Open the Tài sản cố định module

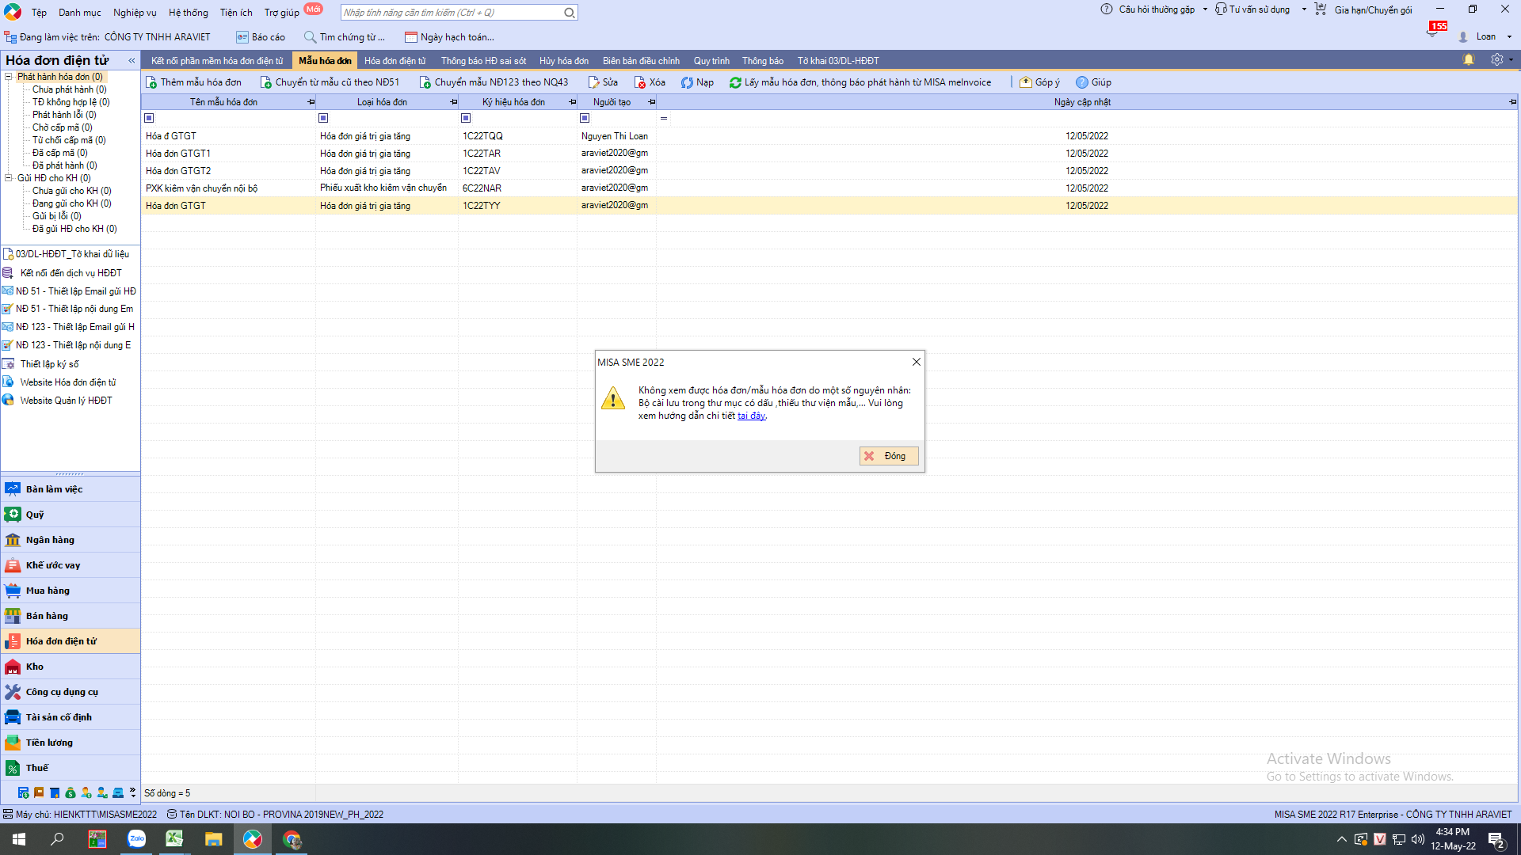[x=71, y=717]
